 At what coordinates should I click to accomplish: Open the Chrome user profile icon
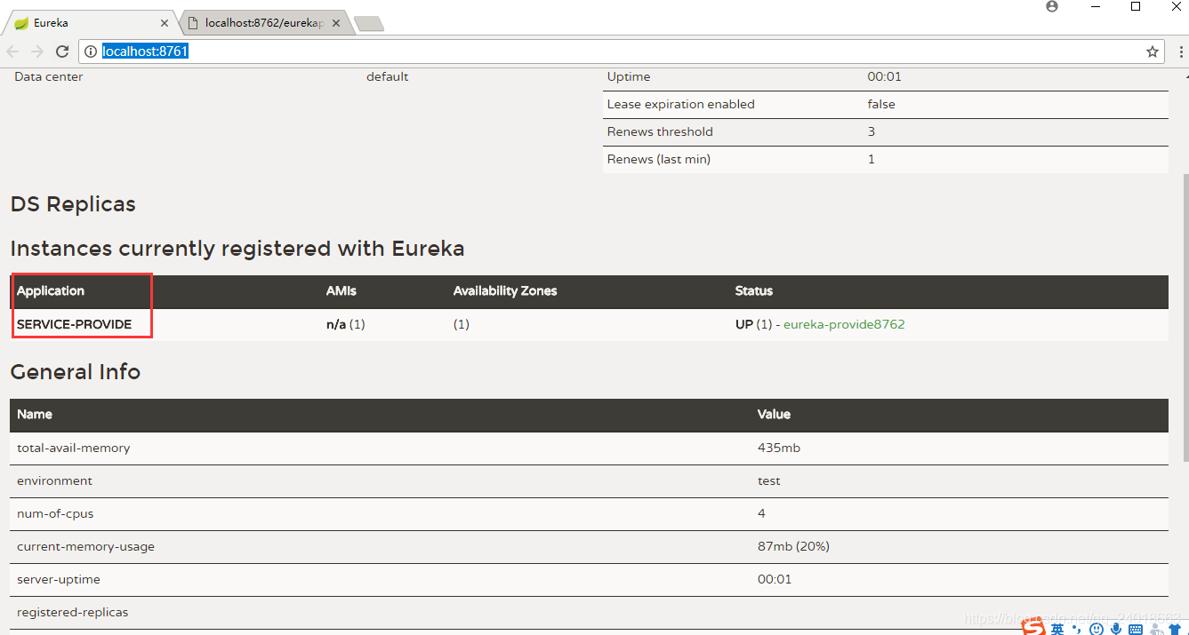(1053, 6)
